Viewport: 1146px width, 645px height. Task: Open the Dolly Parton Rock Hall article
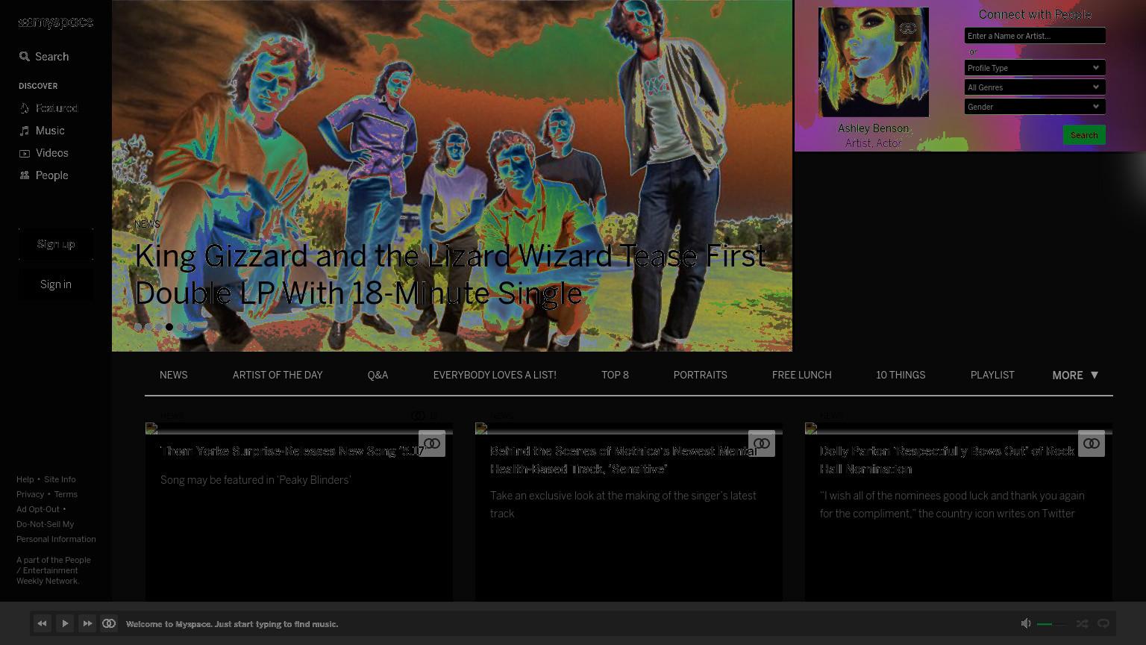click(947, 461)
